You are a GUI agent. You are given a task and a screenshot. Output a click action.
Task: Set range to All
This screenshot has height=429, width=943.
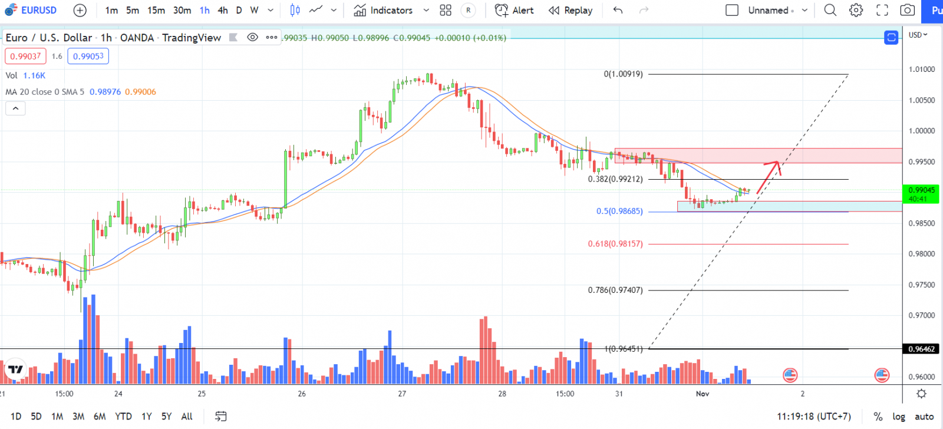tap(187, 416)
